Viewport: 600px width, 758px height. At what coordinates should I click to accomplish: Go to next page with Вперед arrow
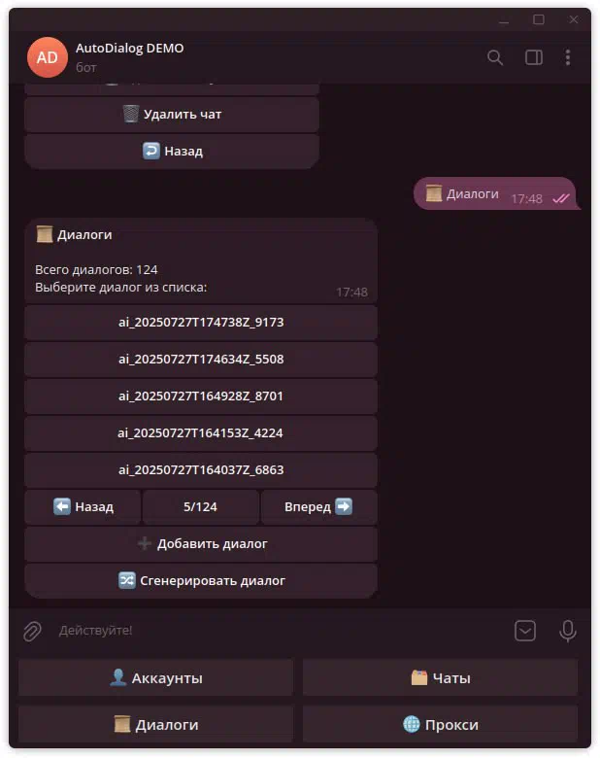pos(318,507)
